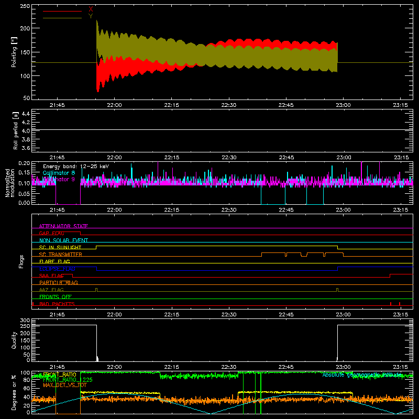Screen dimensions: 419x419
Task: Click the 3.6 tick on Roll period axis
Action: (26, 148)
